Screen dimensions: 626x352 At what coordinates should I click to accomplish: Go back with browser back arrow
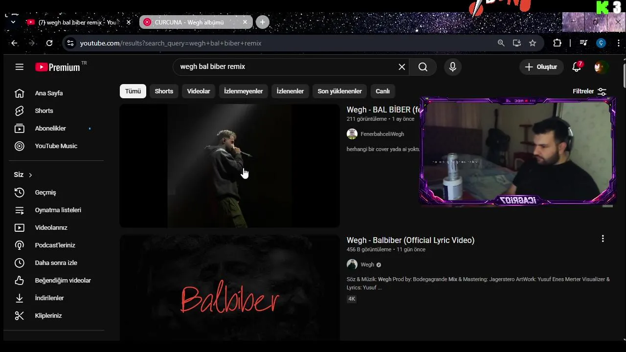[14, 43]
